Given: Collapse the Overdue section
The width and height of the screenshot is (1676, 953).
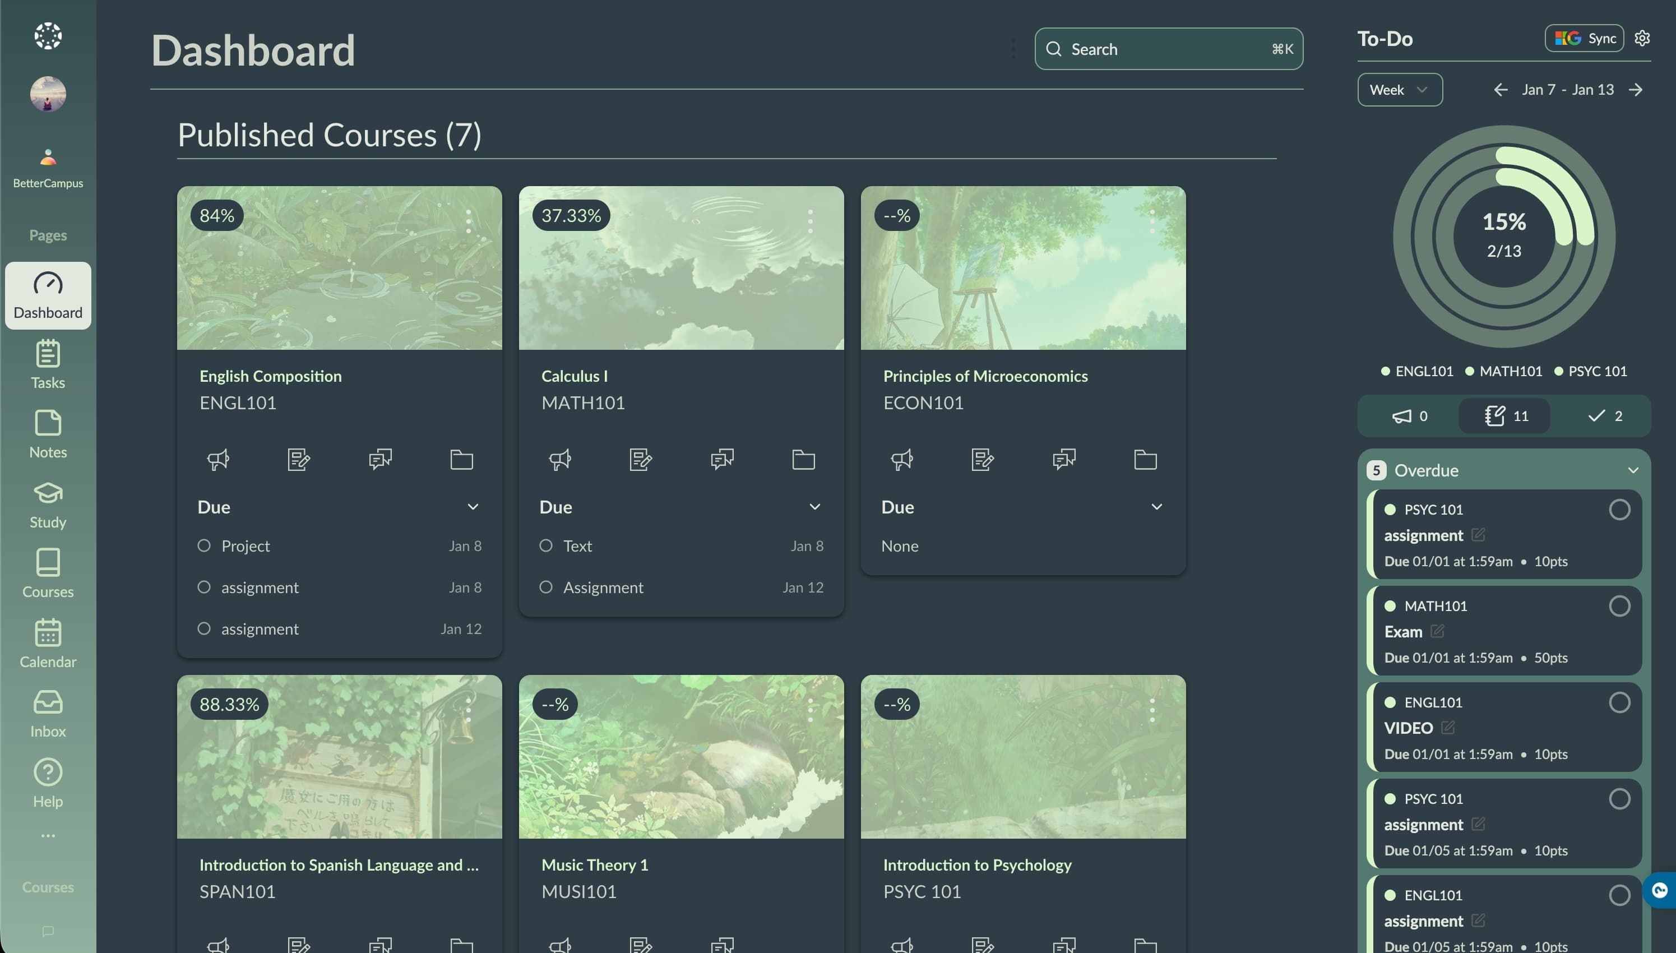Looking at the screenshot, I should (1633, 470).
